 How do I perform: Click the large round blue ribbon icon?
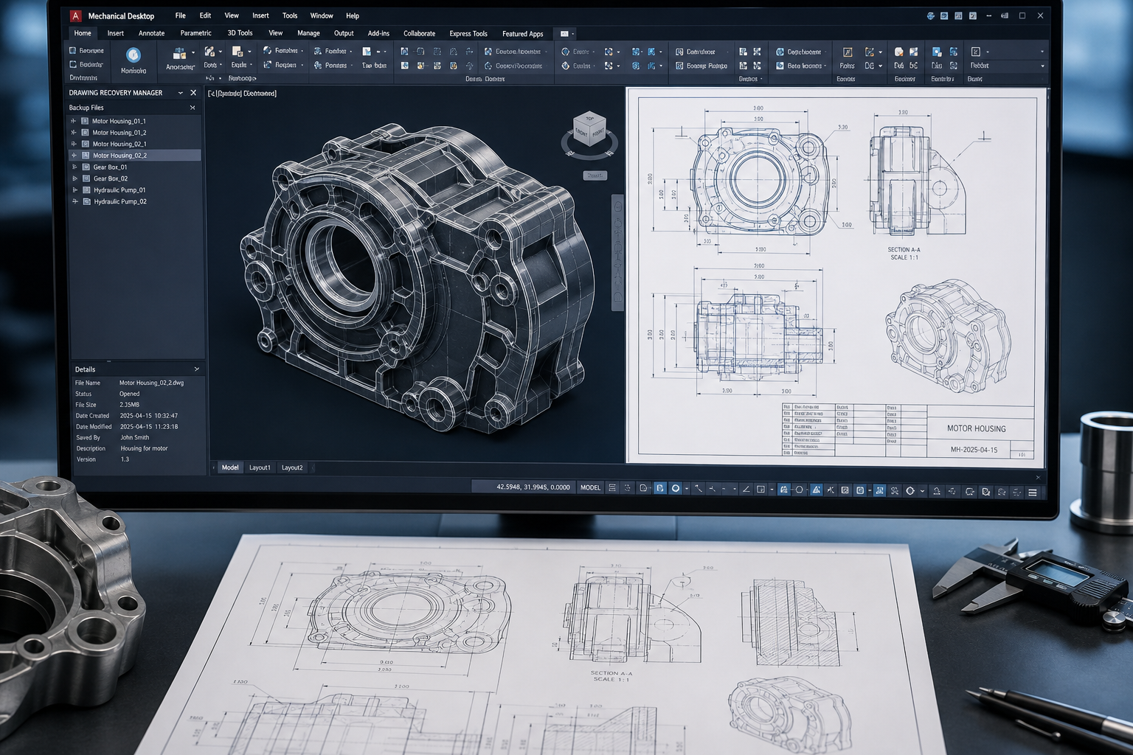pyautogui.click(x=134, y=55)
